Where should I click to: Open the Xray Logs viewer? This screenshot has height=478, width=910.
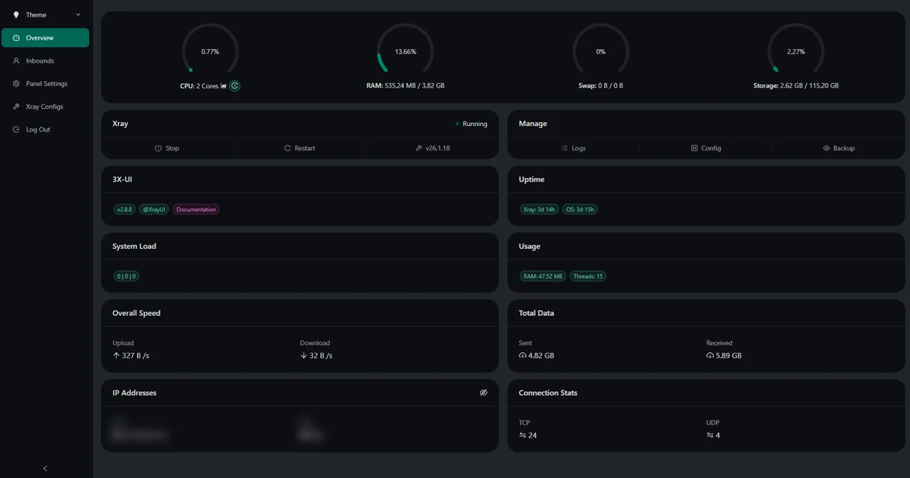pos(574,148)
